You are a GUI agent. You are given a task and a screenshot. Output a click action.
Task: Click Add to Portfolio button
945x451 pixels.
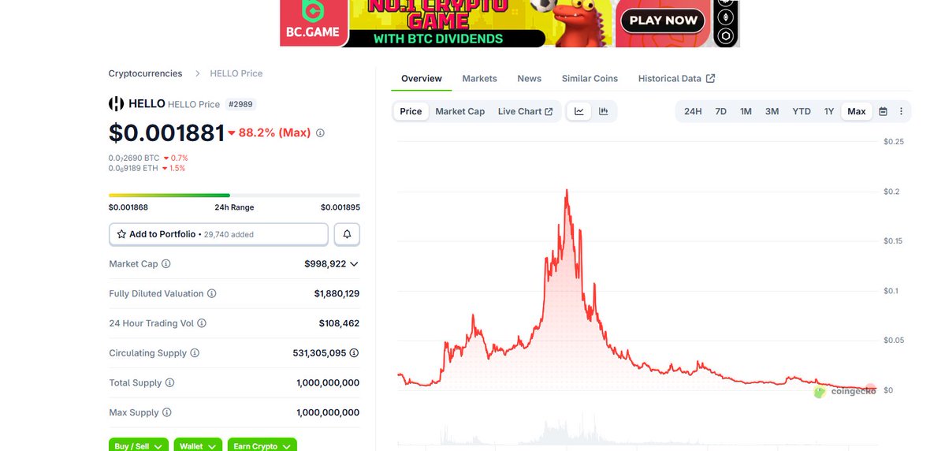(x=219, y=234)
